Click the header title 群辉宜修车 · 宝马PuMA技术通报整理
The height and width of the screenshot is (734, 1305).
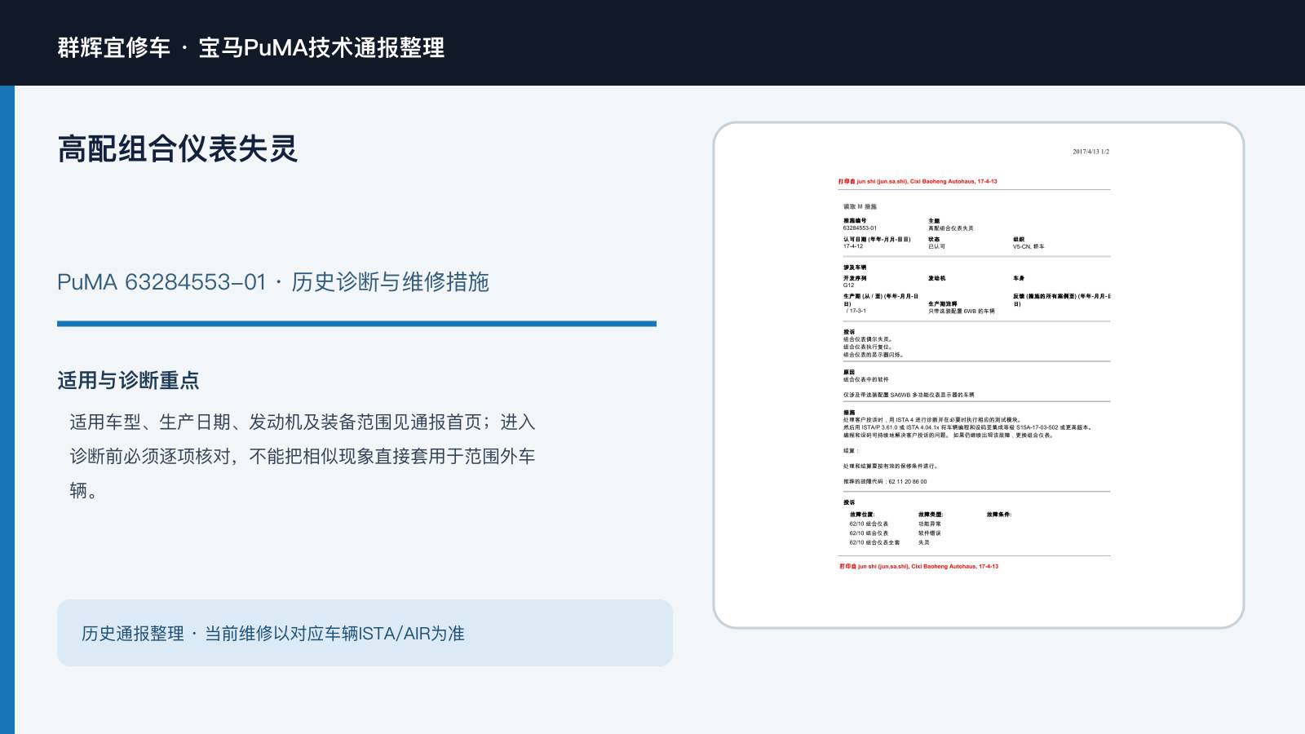(251, 47)
